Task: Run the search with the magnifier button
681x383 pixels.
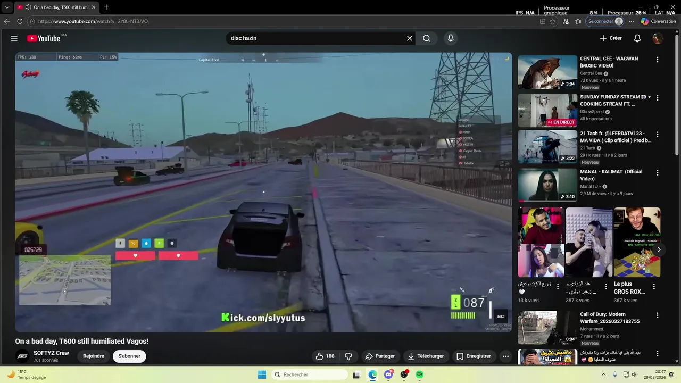Action: (x=427, y=38)
